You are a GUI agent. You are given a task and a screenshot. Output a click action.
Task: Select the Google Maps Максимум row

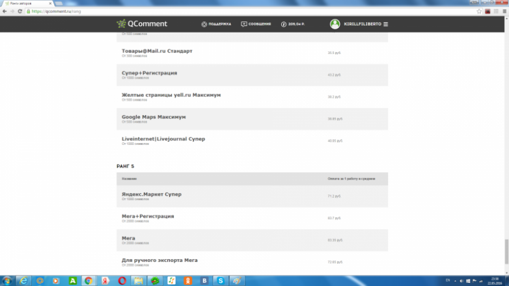(253, 119)
